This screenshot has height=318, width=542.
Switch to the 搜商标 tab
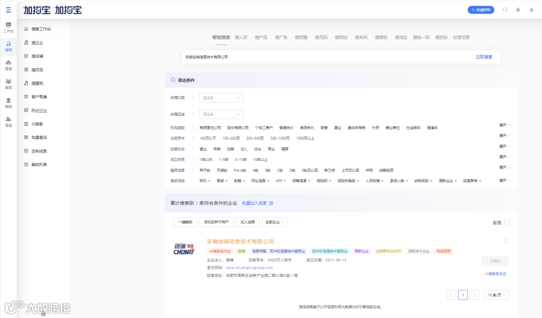(x=381, y=37)
